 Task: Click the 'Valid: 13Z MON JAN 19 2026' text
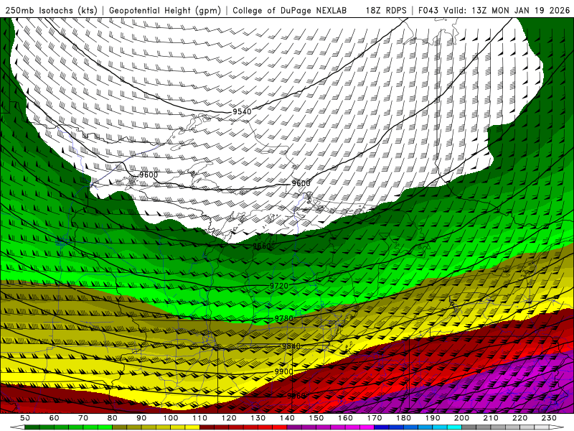(507, 11)
